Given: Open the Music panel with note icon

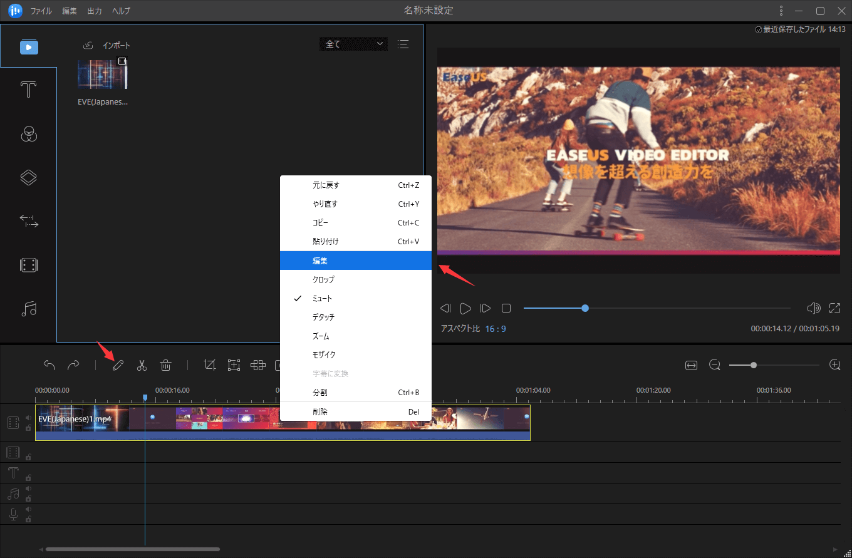Looking at the screenshot, I should (29, 309).
